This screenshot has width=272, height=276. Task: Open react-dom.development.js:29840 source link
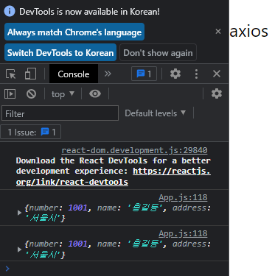134,150
